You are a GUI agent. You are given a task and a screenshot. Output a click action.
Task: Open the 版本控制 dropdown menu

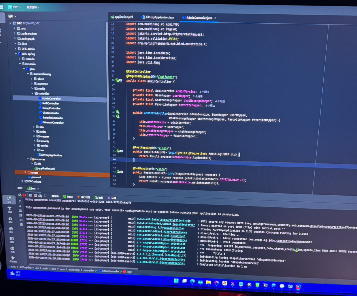pyautogui.click(x=33, y=7)
